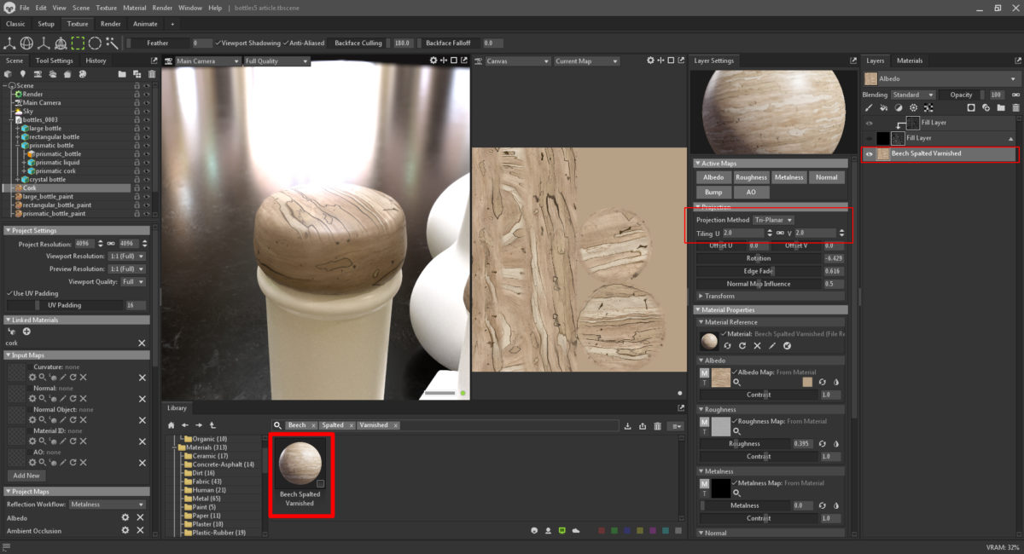The image size is (1024, 554).
Task: Create a layer group via the folder icon
Action: point(1002,108)
